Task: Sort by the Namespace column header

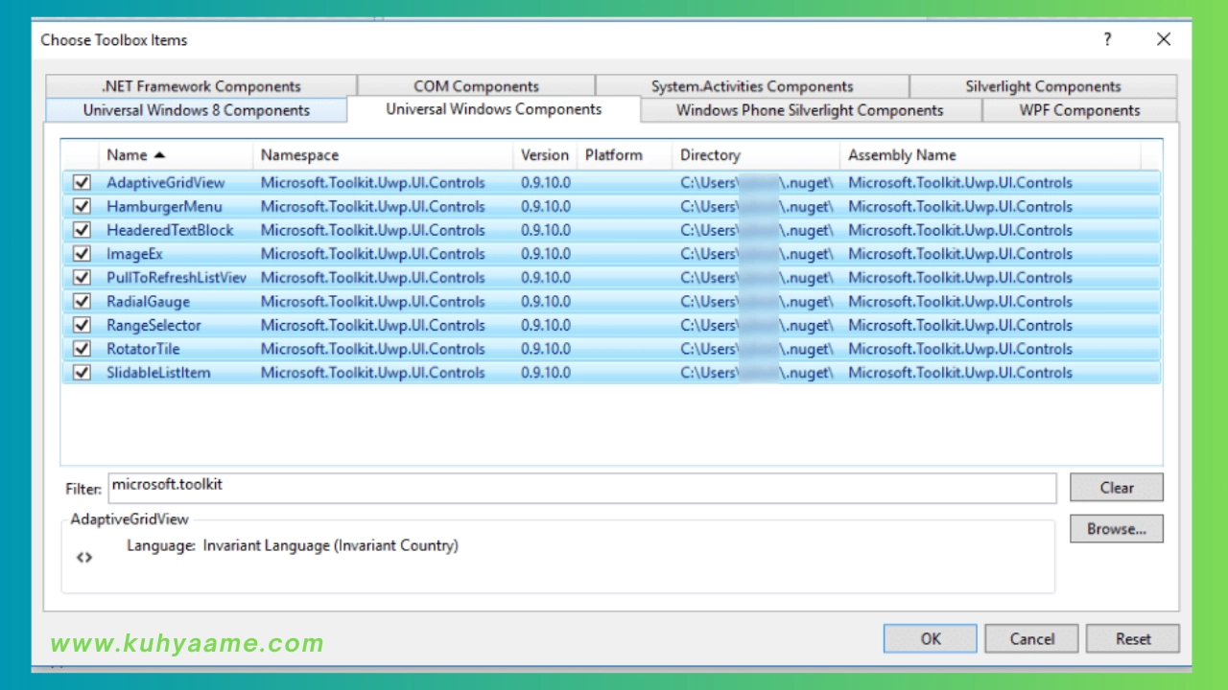Action: (383, 155)
